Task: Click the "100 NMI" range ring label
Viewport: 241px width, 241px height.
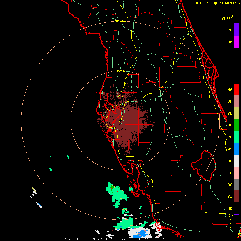Action: coord(120,21)
